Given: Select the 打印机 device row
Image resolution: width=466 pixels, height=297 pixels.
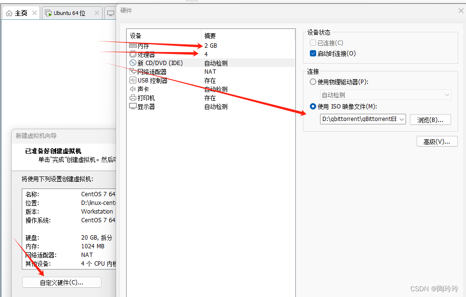Looking at the screenshot, I should (211, 97).
